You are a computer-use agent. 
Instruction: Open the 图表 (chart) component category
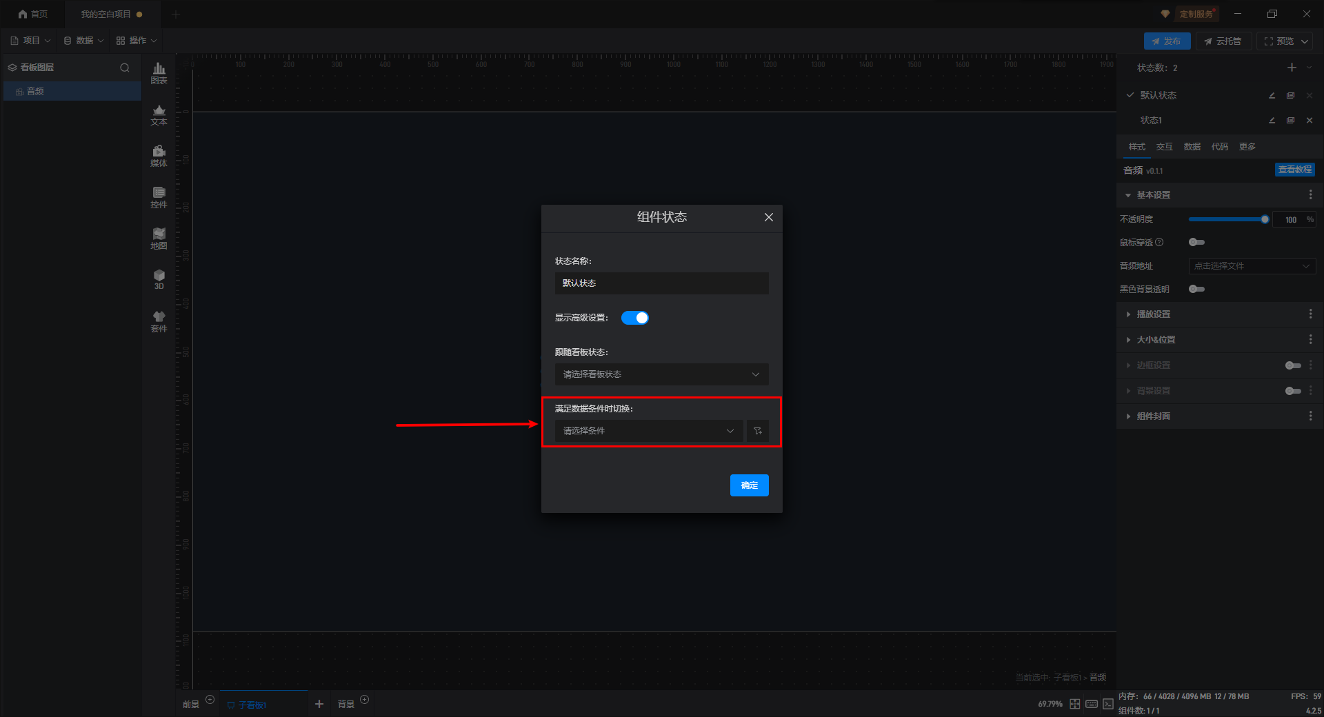click(159, 73)
